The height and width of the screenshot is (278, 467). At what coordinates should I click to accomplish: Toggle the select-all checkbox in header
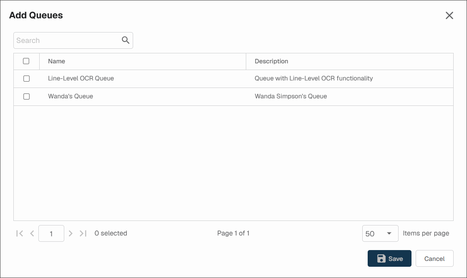[26, 61]
